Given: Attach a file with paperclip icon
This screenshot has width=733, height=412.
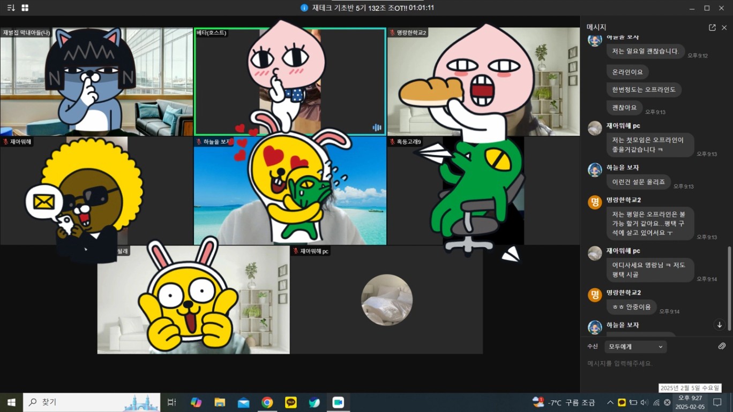Looking at the screenshot, I should [x=722, y=346].
